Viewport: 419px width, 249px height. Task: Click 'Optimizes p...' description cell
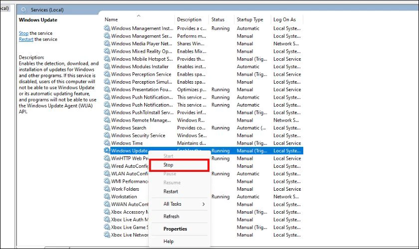pos(192,90)
